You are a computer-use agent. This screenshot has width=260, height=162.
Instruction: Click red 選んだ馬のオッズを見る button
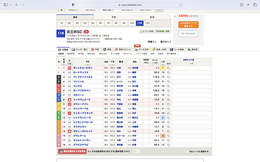tap(72, 151)
